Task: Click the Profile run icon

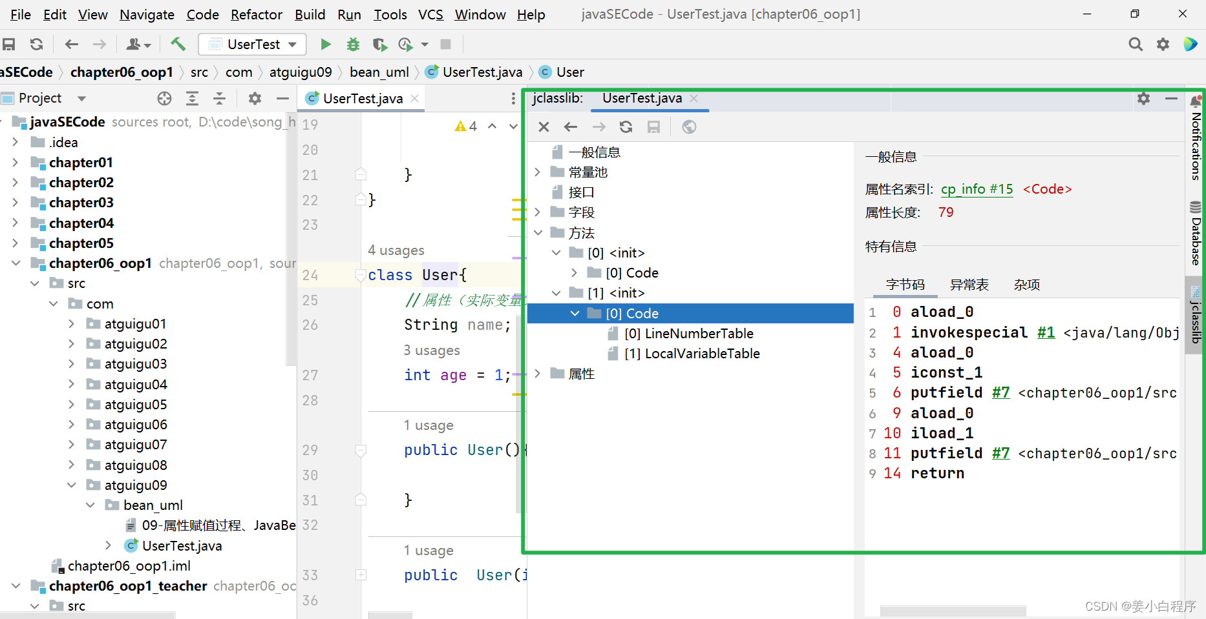Action: pos(406,44)
